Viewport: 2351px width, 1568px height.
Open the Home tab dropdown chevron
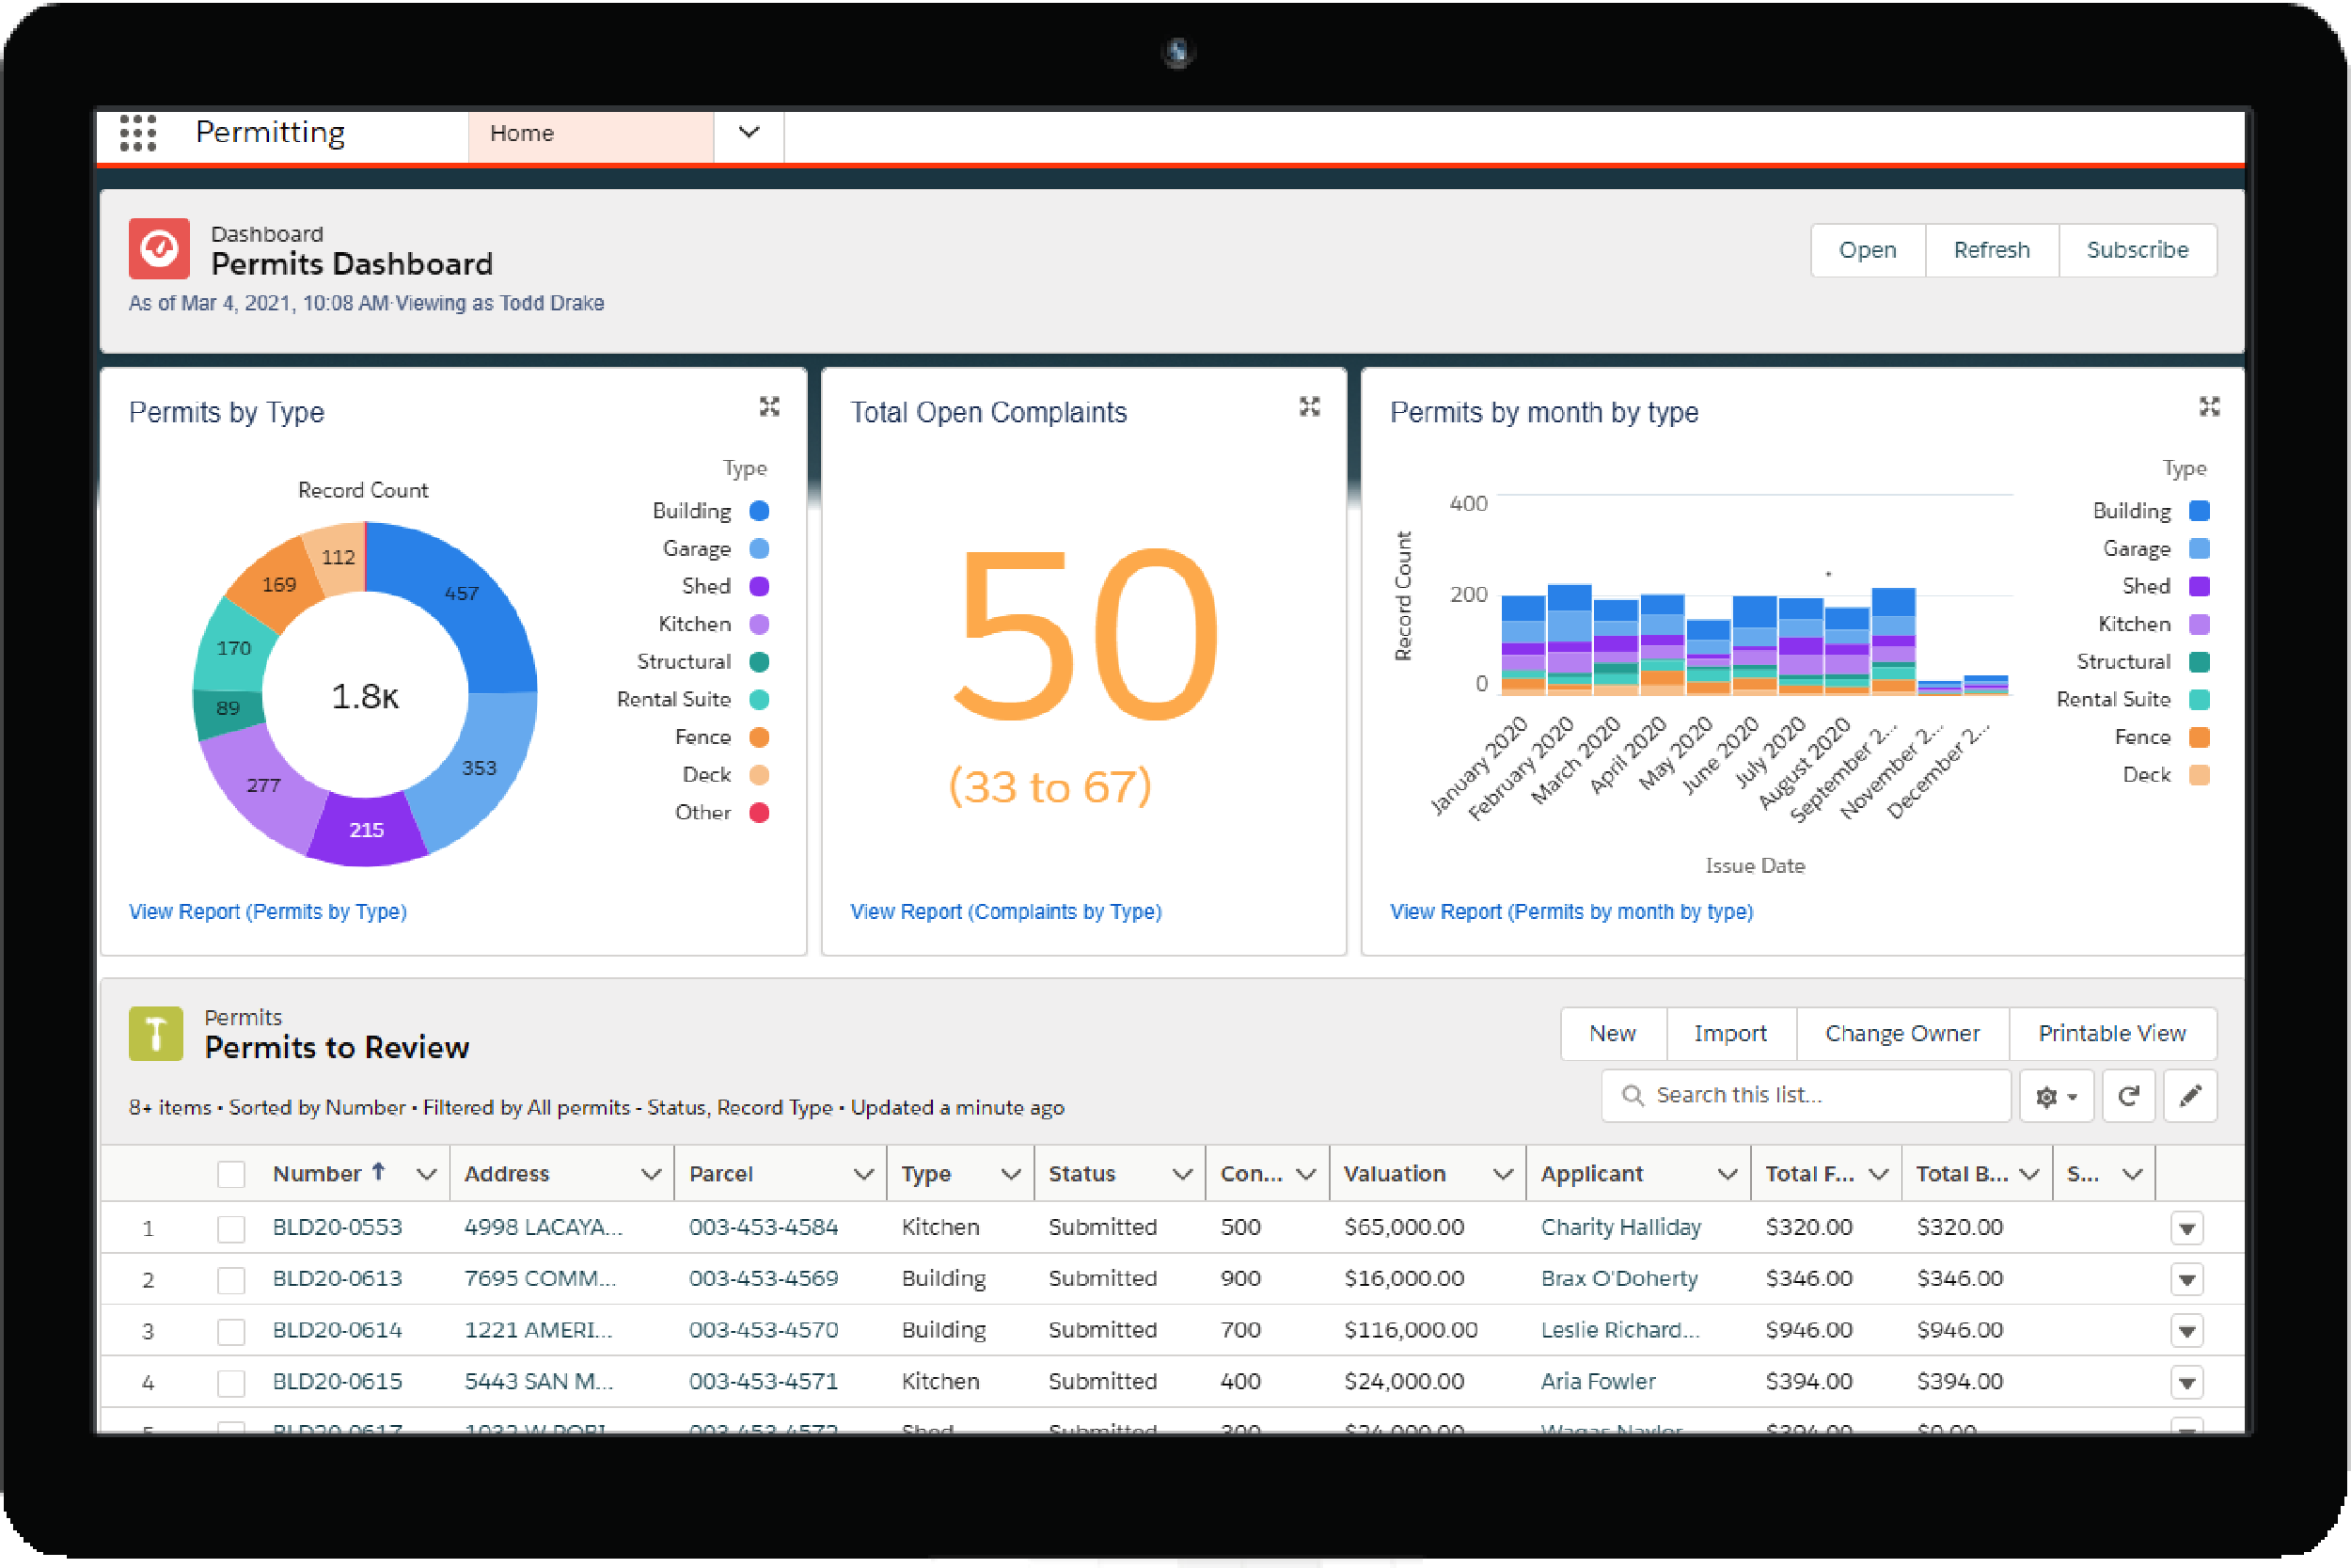(749, 133)
